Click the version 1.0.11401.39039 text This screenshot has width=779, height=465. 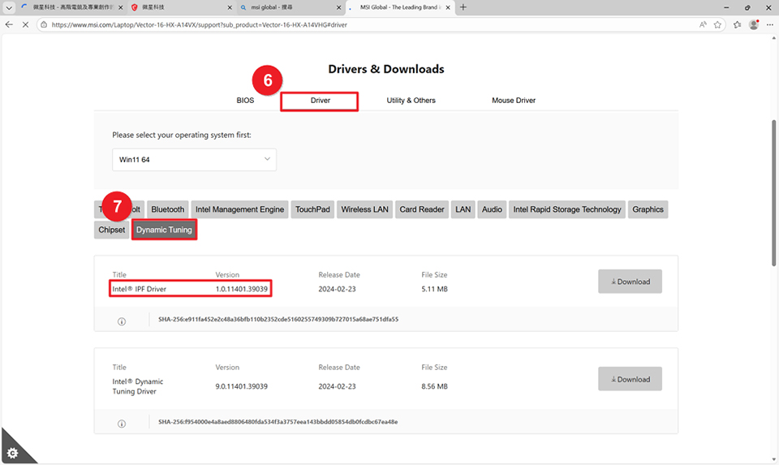pyautogui.click(x=242, y=289)
